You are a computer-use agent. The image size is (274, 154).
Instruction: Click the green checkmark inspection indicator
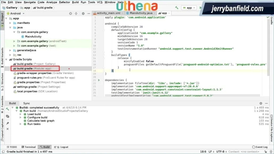point(268,17)
